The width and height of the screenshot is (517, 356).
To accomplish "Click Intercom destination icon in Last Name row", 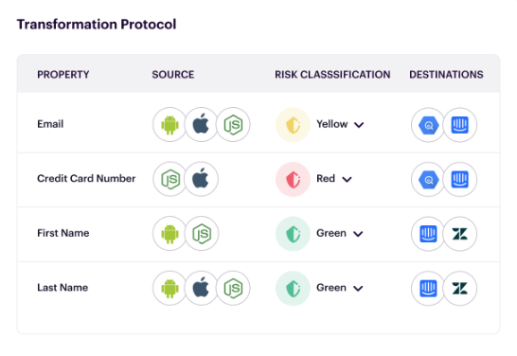I will click(x=428, y=288).
